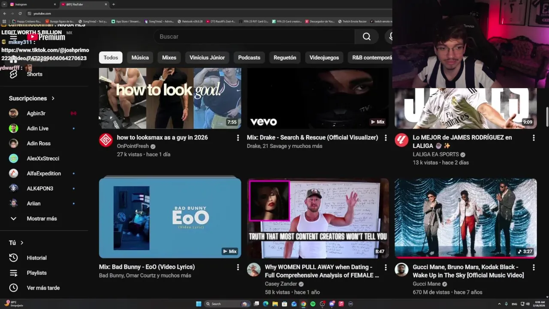Open Windows Start menu
Viewport: 549px width, 309px height.
coord(199,304)
